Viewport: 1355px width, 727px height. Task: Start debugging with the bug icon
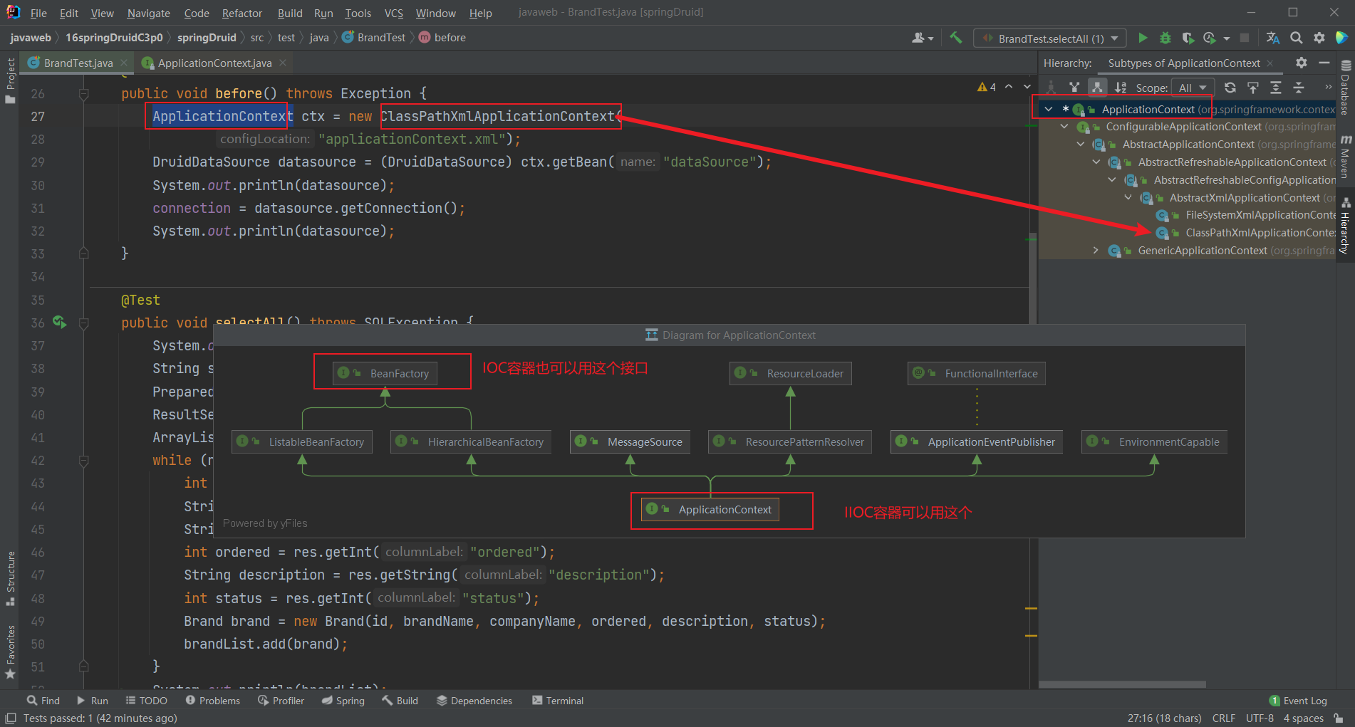[1165, 38]
